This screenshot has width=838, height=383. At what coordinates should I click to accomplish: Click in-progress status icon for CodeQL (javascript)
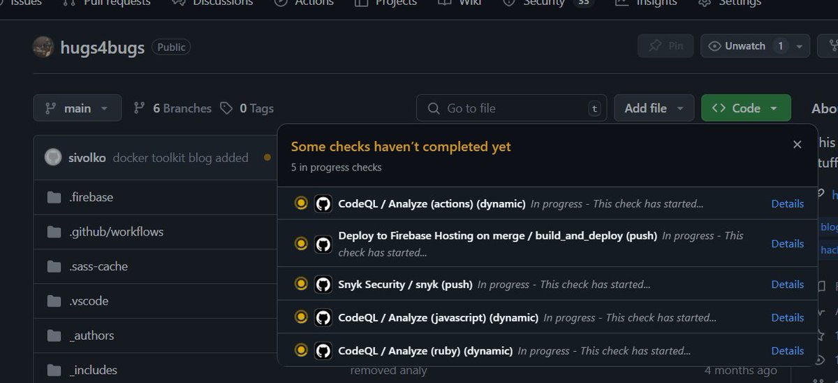tap(301, 317)
